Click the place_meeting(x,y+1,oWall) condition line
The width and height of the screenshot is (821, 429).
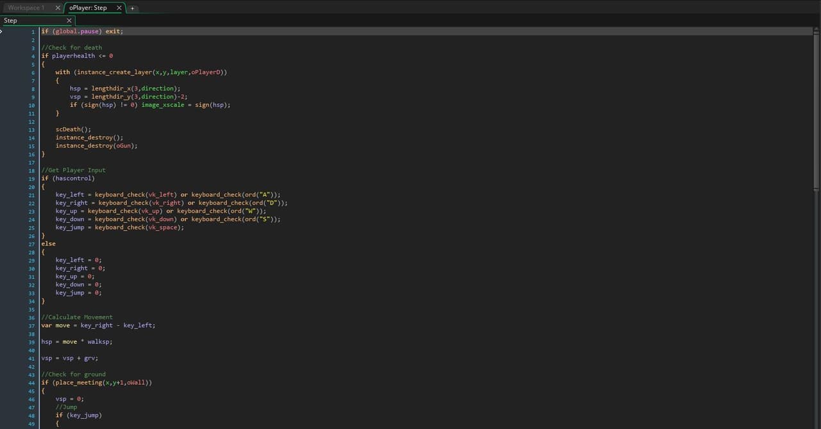click(96, 383)
